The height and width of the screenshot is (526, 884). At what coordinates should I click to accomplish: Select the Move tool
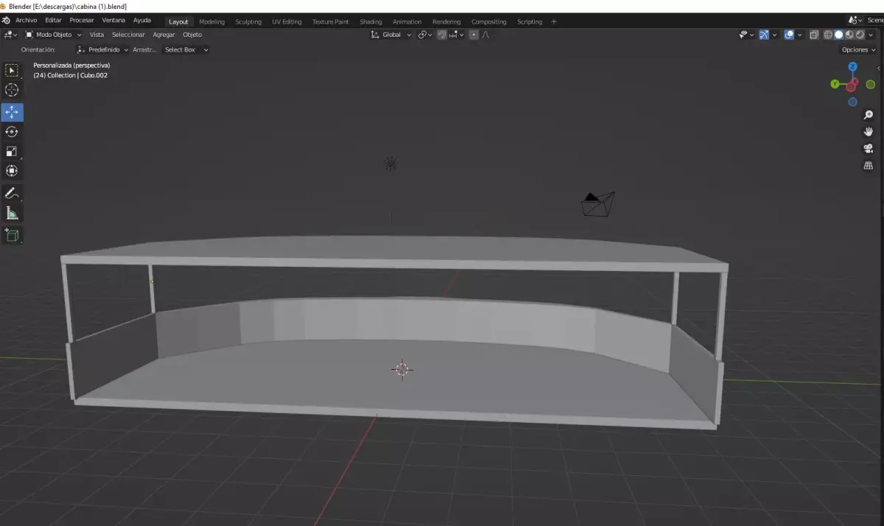[12, 112]
